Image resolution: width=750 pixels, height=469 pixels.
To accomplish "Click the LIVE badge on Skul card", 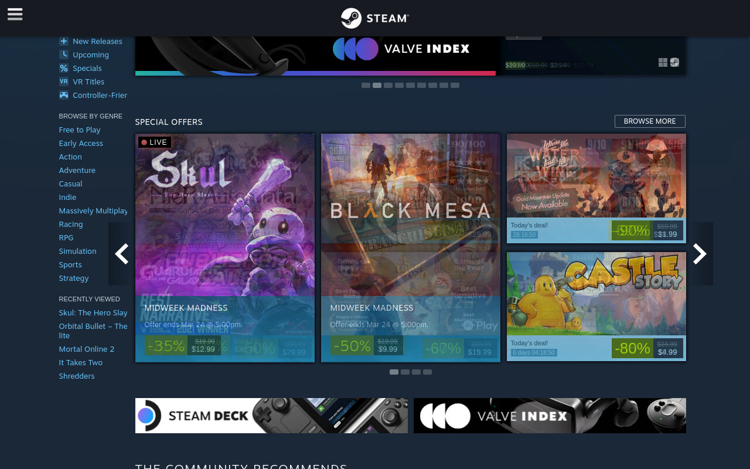I will [155, 142].
